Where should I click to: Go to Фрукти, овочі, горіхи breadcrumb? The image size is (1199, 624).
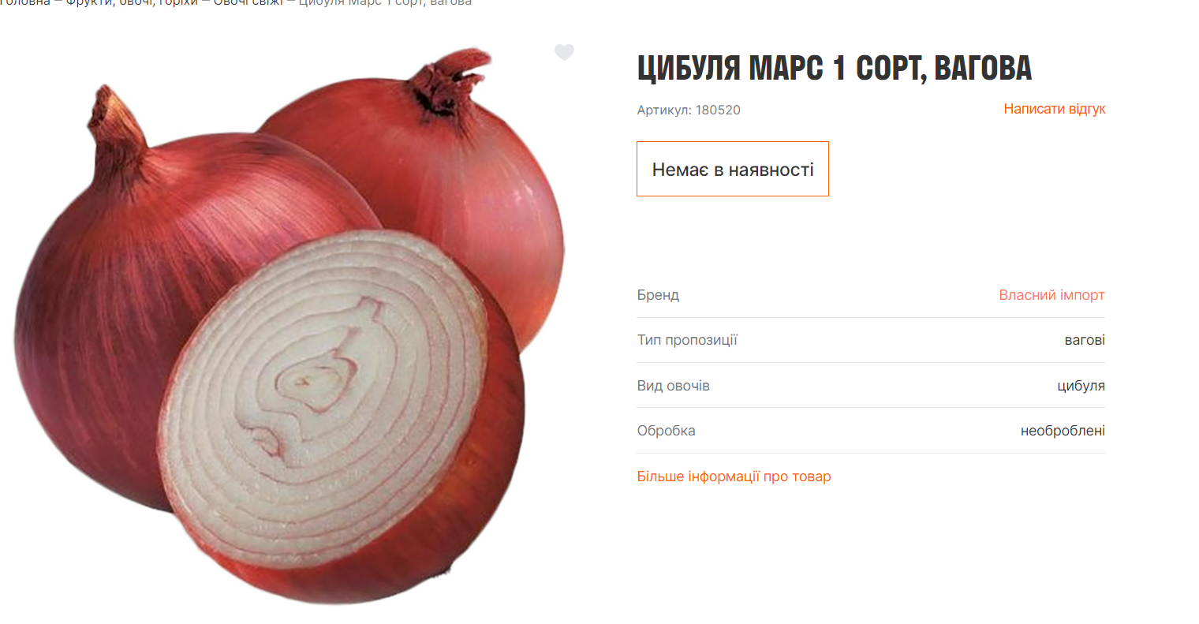[132, 3]
